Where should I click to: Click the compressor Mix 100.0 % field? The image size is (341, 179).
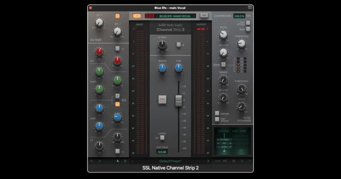click(x=239, y=16)
